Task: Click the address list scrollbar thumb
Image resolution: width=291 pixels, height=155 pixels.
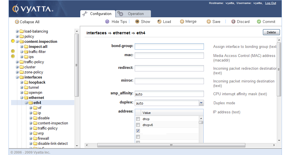Action: coord(201,122)
